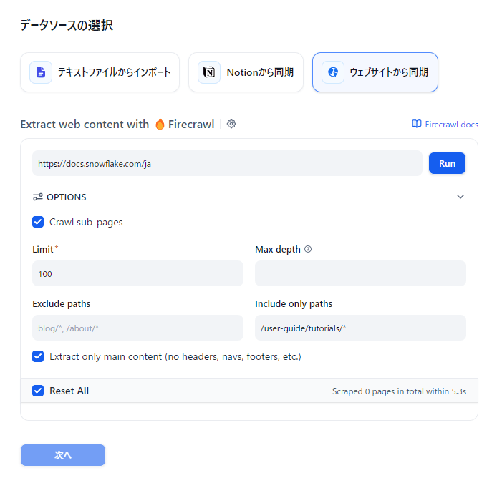Image resolution: width=497 pixels, height=483 pixels.
Task: Click the Crawl sub-pages label
Action: click(x=86, y=223)
